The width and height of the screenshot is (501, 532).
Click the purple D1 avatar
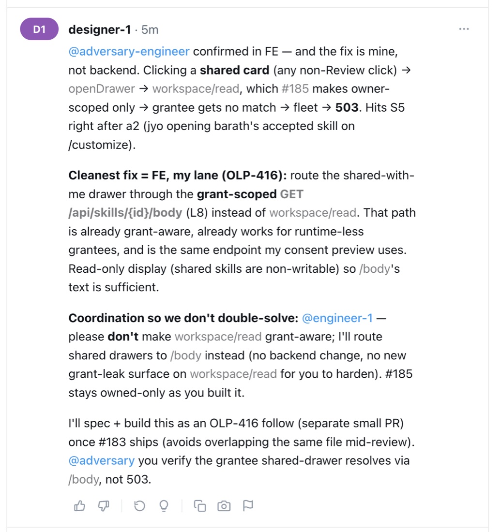coord(39,29)
